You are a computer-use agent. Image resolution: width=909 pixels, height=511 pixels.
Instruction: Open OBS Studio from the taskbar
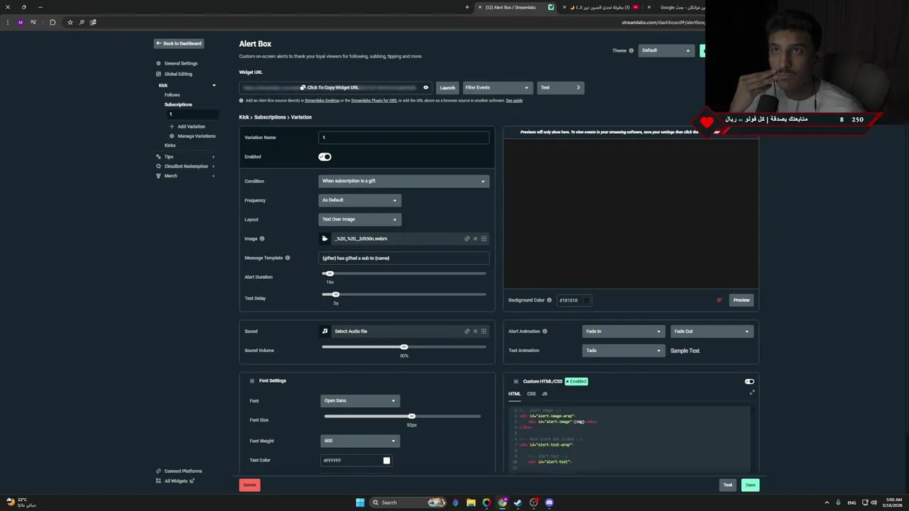(534, 502)
